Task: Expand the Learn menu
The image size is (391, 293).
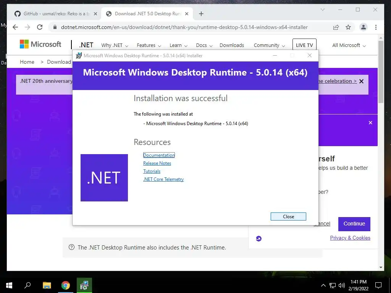Action: coord(178,45)
